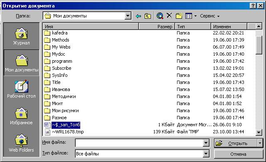Go back using the blue arrow icon
Viewport: 266px width, 162px height.
138,16
